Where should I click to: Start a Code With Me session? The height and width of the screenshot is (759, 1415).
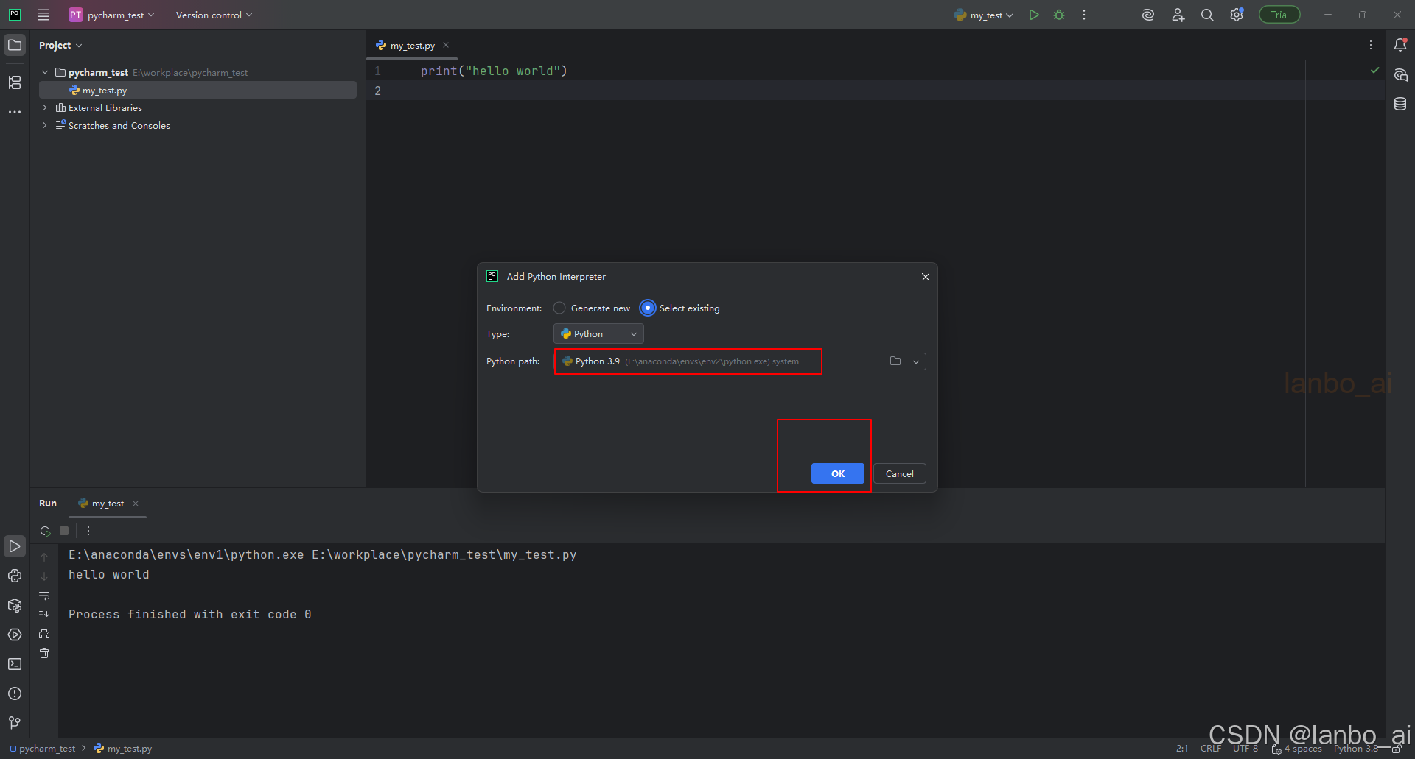[1178, 15]
